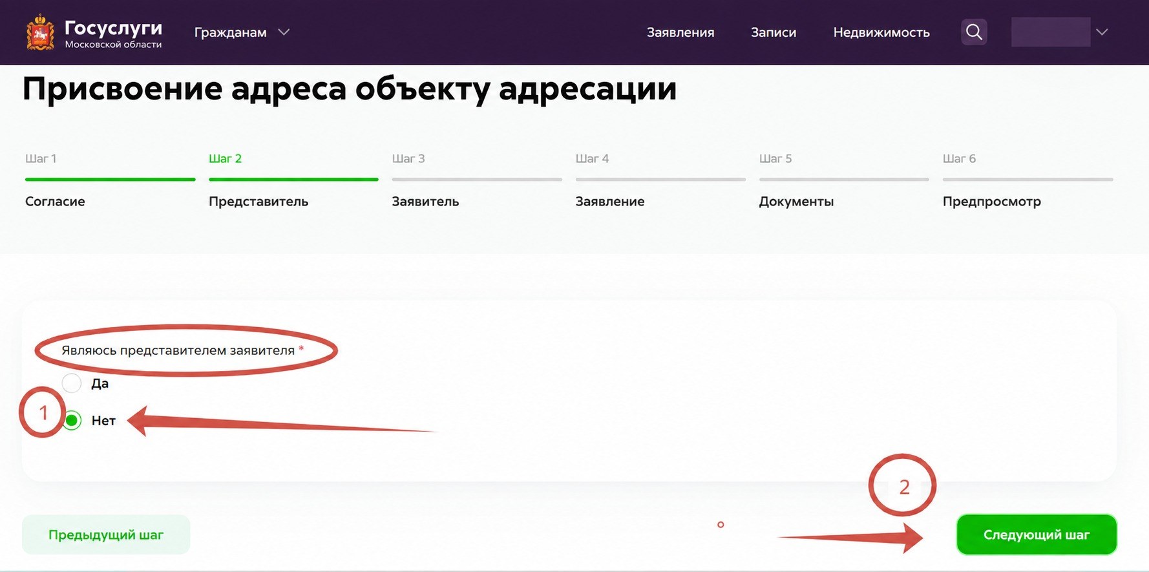
Task: Open the search magnifier icon
Action: (x=974, y=32)
